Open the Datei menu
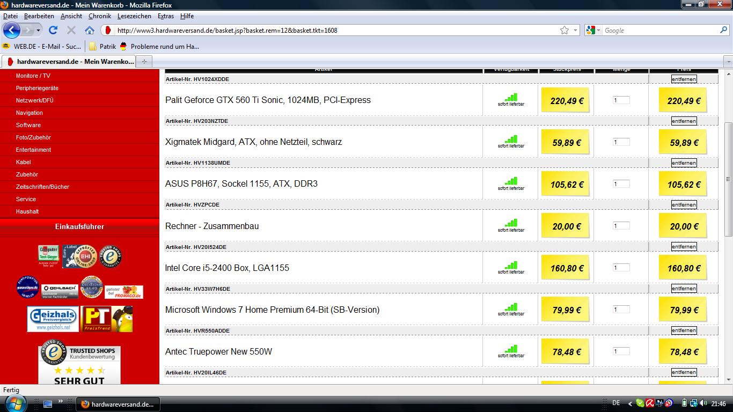Viewport: 733px width, 412px height. click(10, 16)
